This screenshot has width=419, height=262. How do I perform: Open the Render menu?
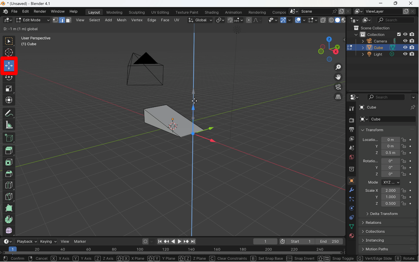40,11
